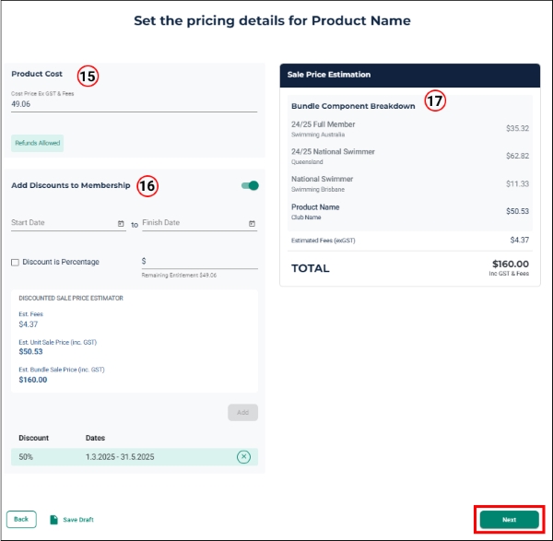Viewport: 553px width, 541px height.
Task: Click the greyed Add discount button
Action: [242, 412]
